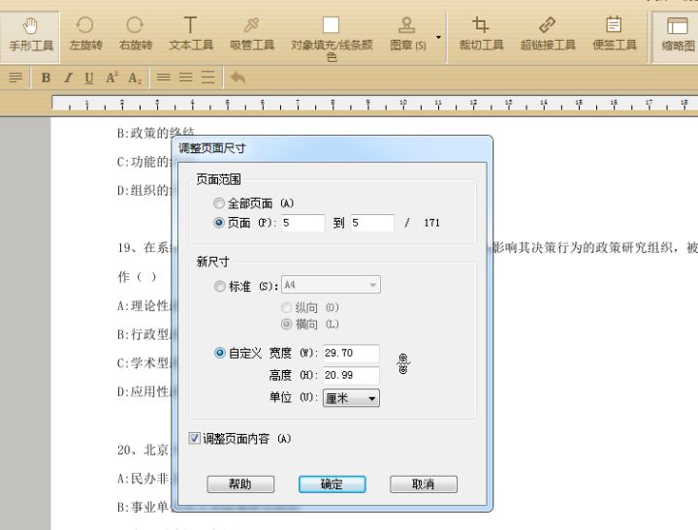Toggle Bold formatting
This screenshot has width=698, height=530.
coord(46,78)
